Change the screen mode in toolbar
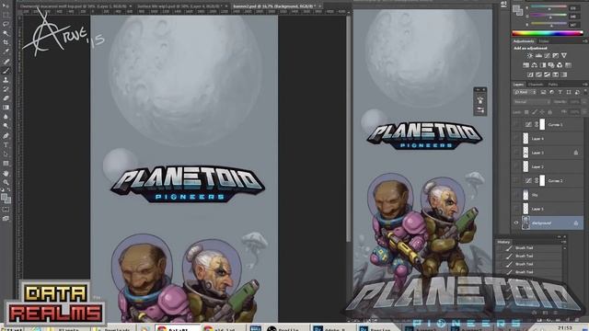The width and height of the screenshot is (589, 331). point(6,219)
